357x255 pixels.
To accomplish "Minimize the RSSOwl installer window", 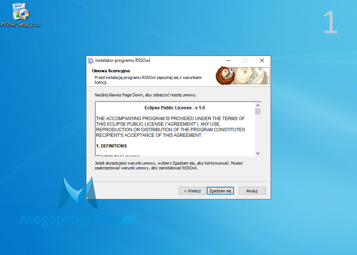I will pyautogui.click(x=228, y=60).
